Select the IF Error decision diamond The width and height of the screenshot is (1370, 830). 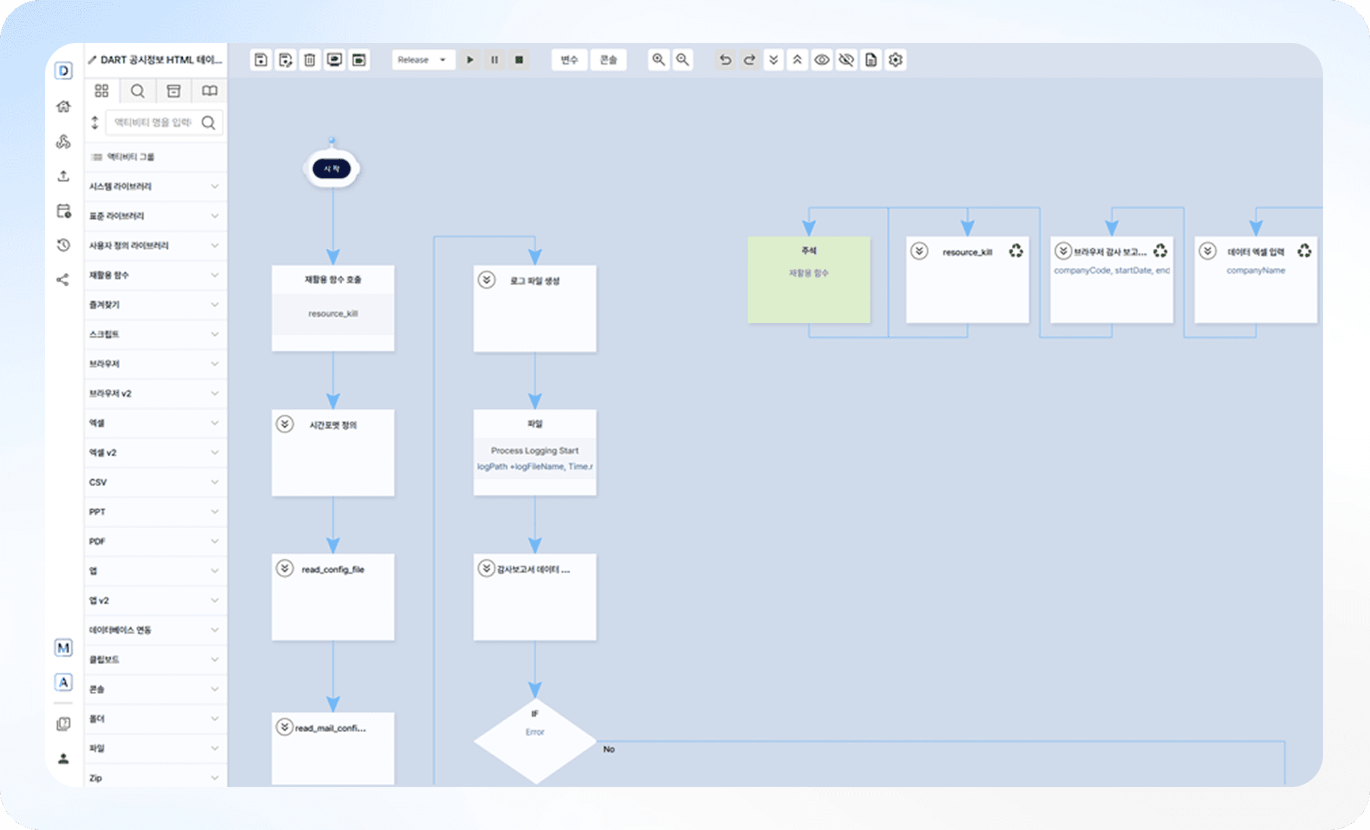(535, 741)
